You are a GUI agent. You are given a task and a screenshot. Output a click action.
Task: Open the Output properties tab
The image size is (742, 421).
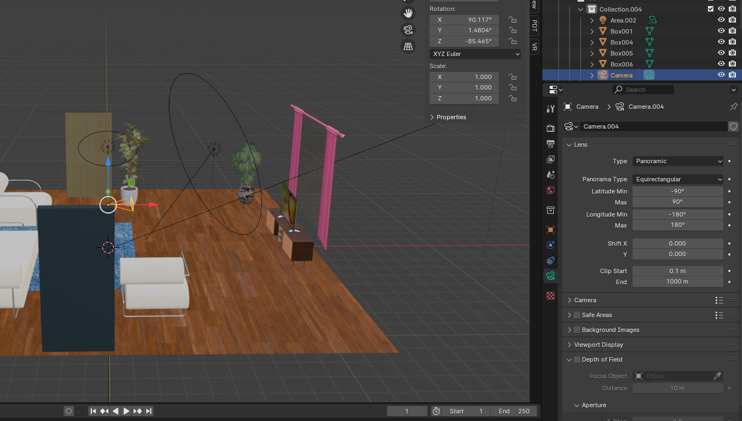551,144
